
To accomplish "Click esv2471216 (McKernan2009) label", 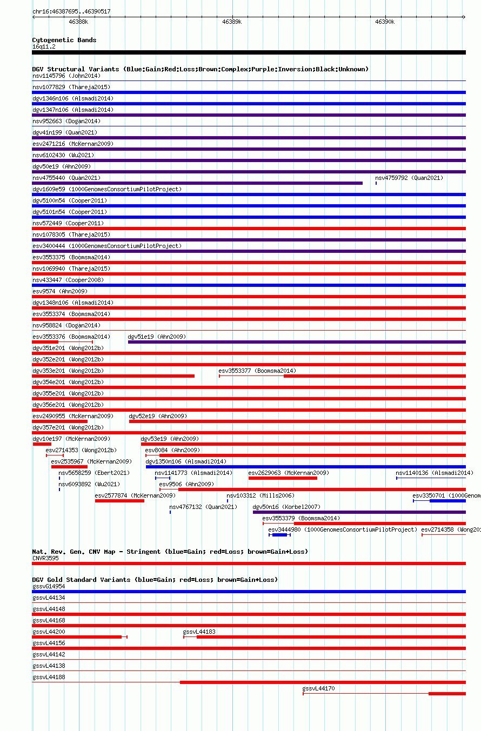I will point(73,144).
